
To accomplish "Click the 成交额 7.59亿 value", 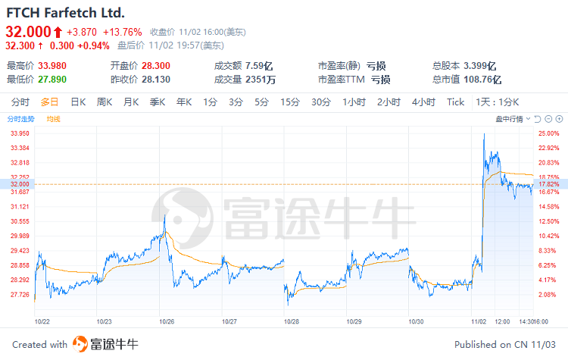I will (x=259, y=66).
